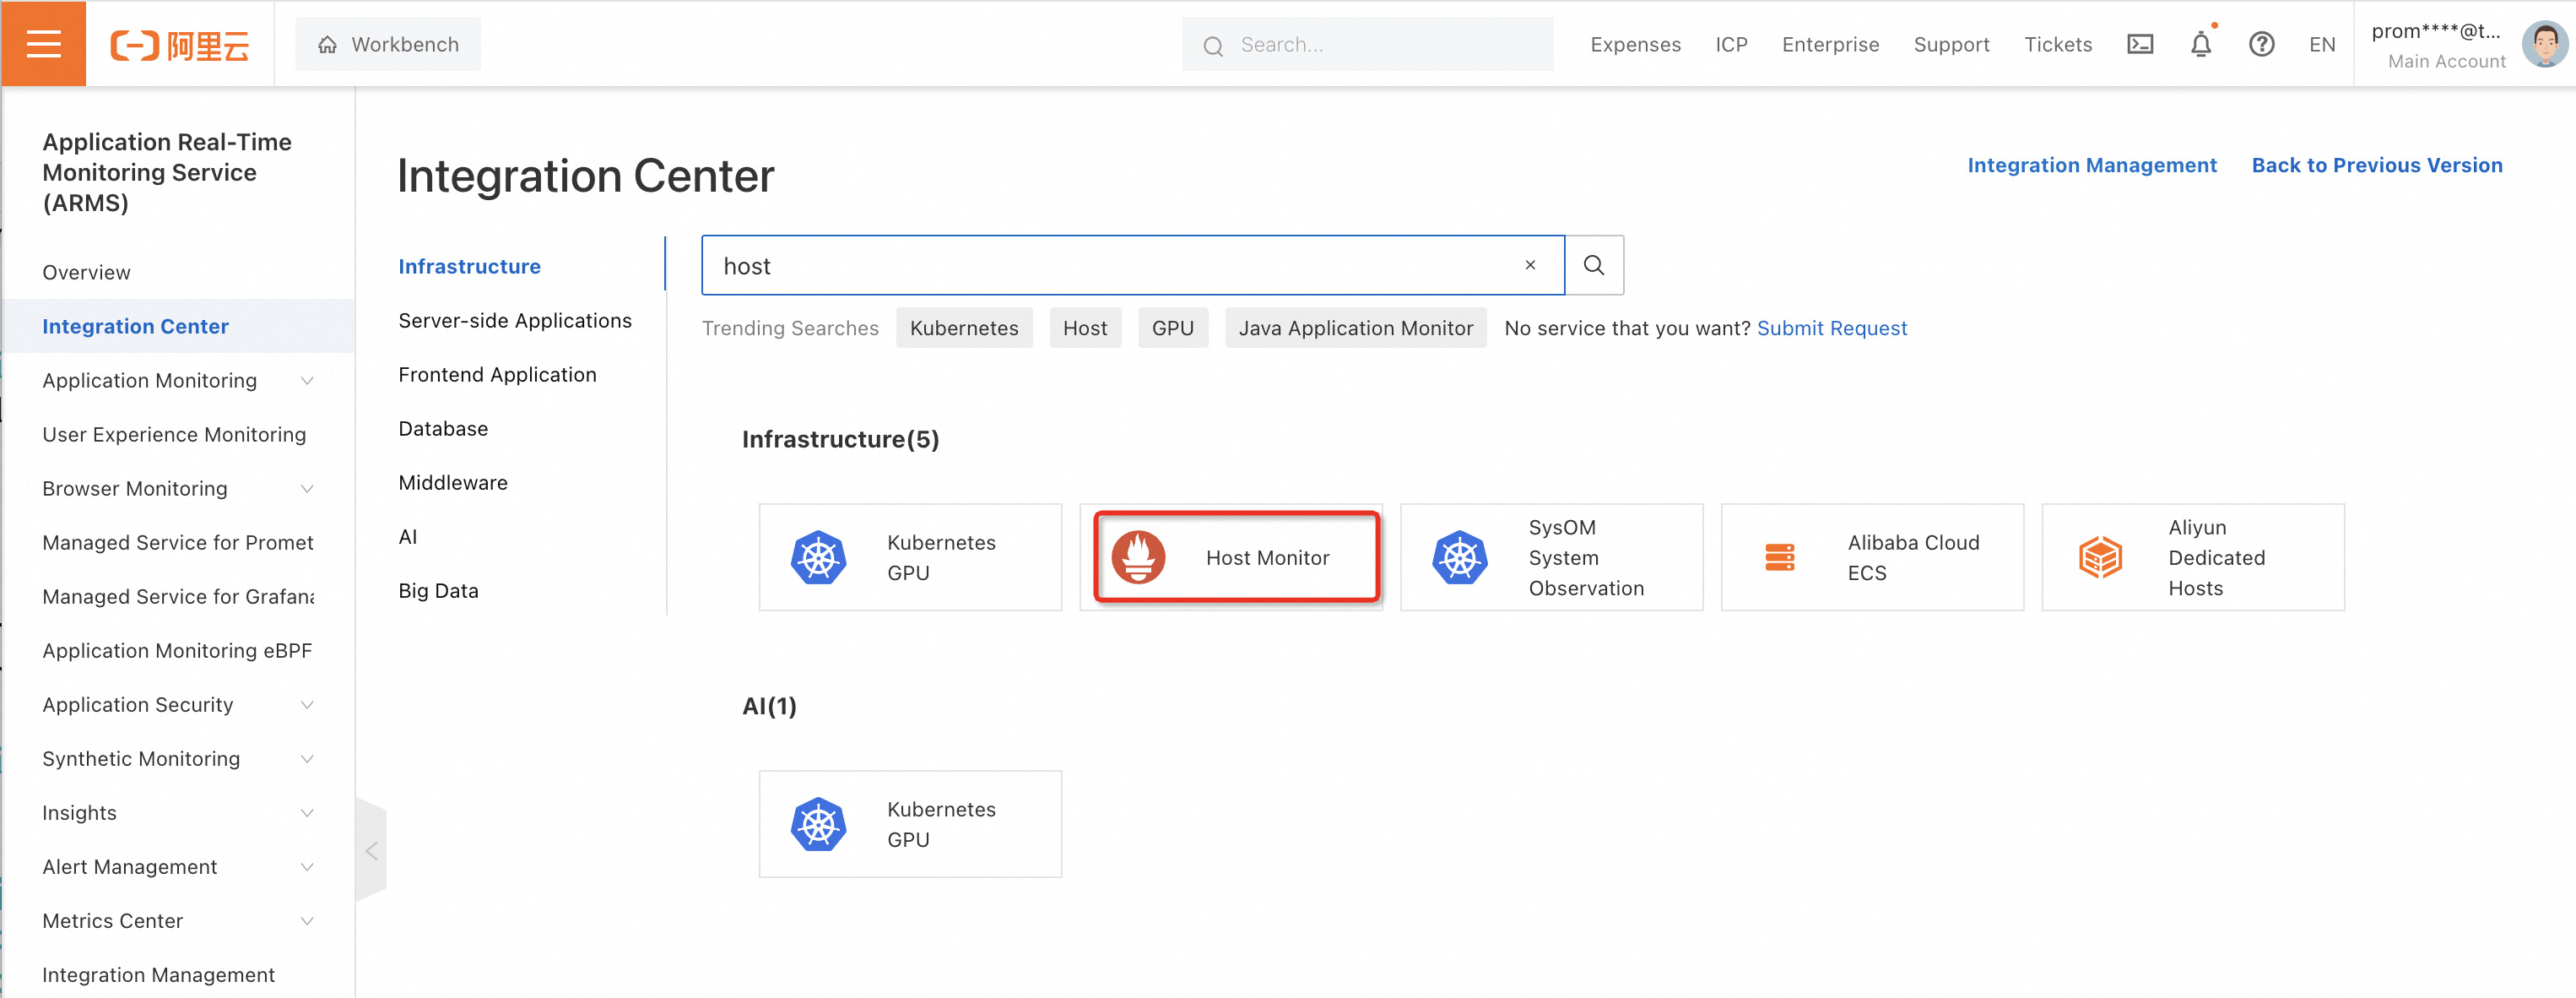
Task: Open the Tickets menu
Action: tap(2057, 44)
